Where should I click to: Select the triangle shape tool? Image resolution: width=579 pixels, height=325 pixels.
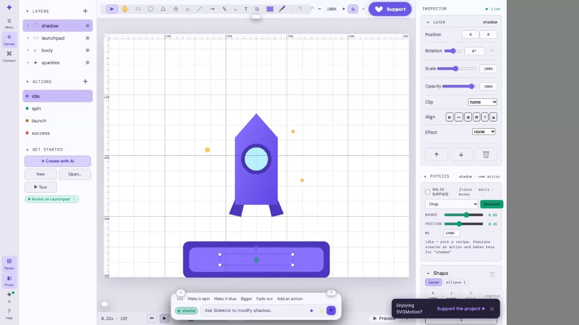(x=163, y=9)
